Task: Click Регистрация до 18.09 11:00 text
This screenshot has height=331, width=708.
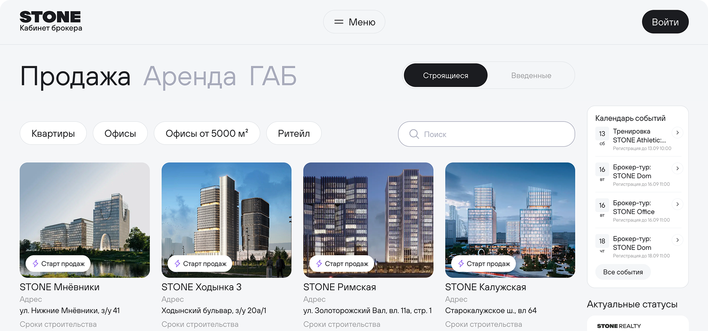Action: point(641,256)
